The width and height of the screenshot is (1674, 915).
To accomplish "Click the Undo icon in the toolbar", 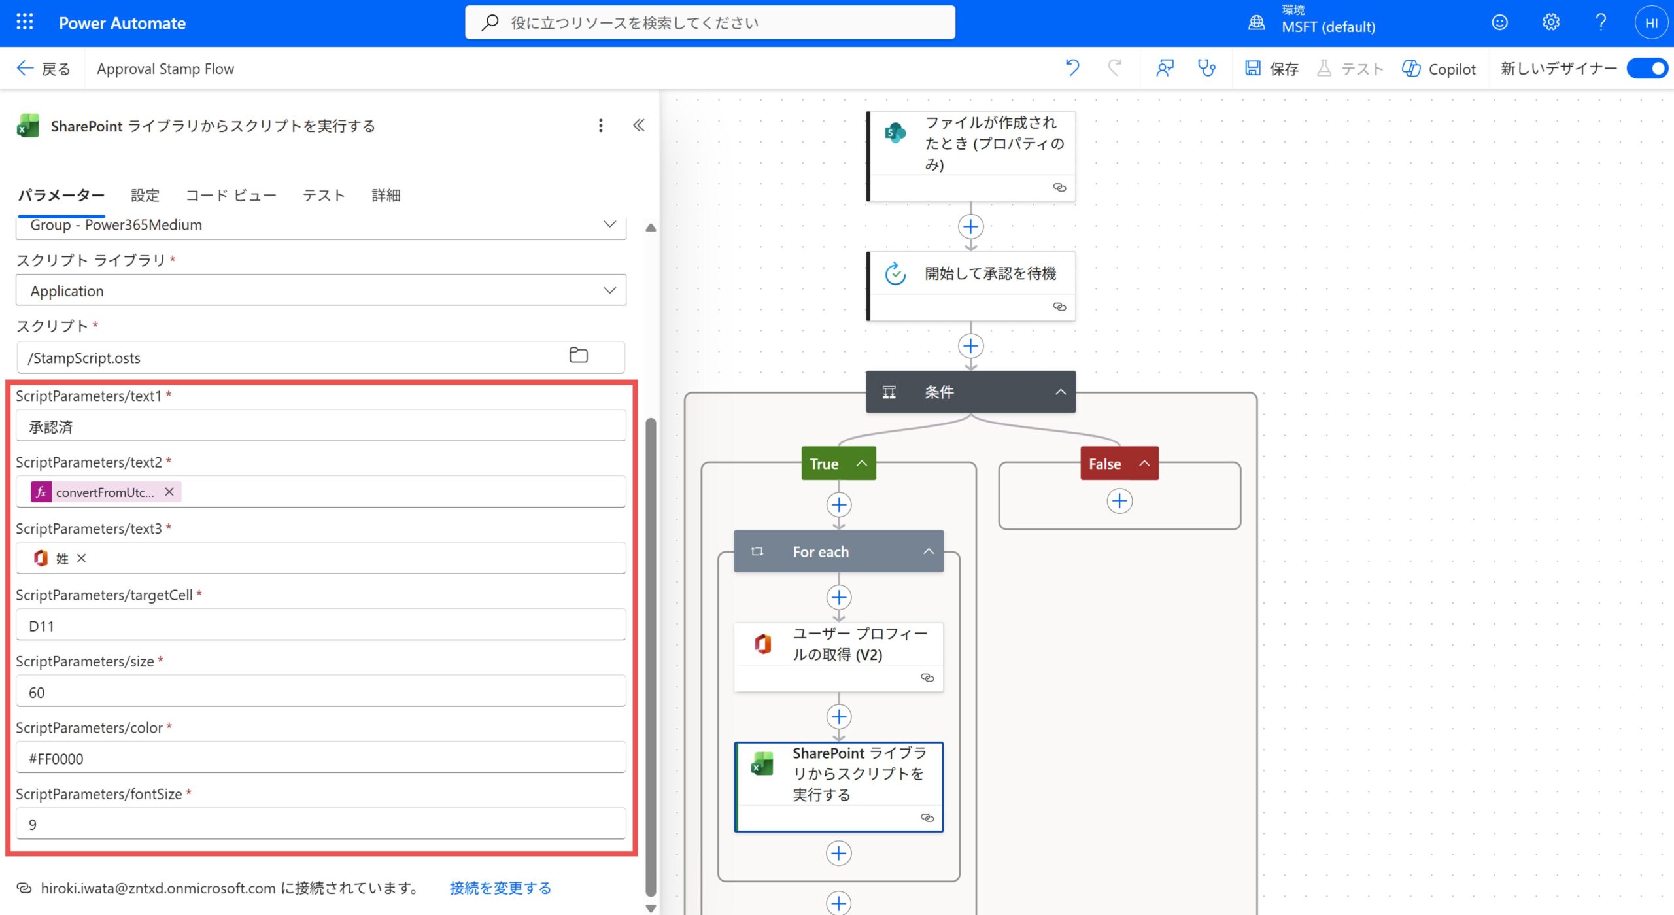I will point(1072,68).
